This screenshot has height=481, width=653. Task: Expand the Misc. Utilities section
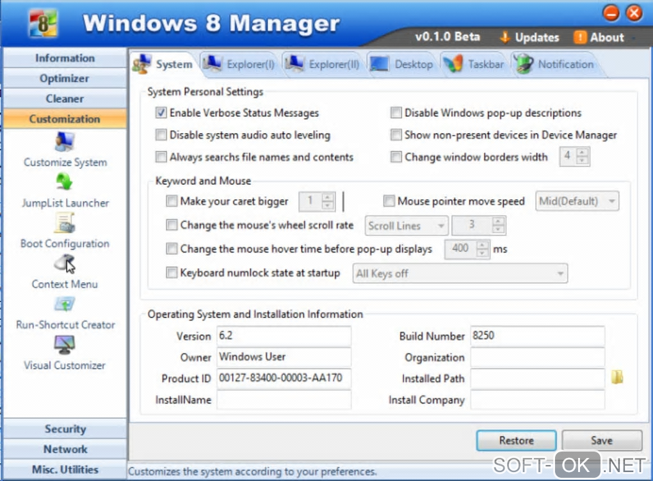(65, 469)
